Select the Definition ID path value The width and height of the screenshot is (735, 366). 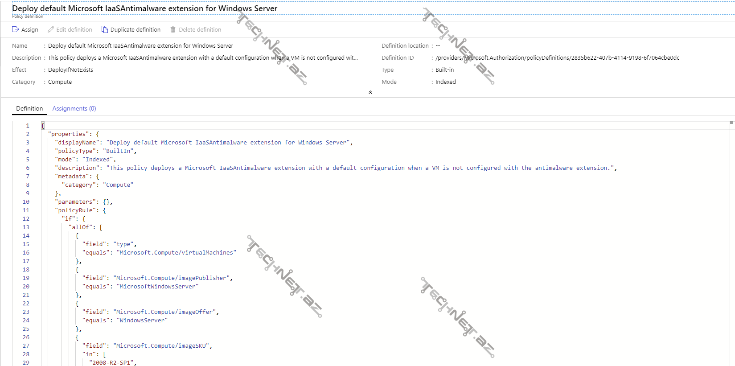click(x=557, y=58)
